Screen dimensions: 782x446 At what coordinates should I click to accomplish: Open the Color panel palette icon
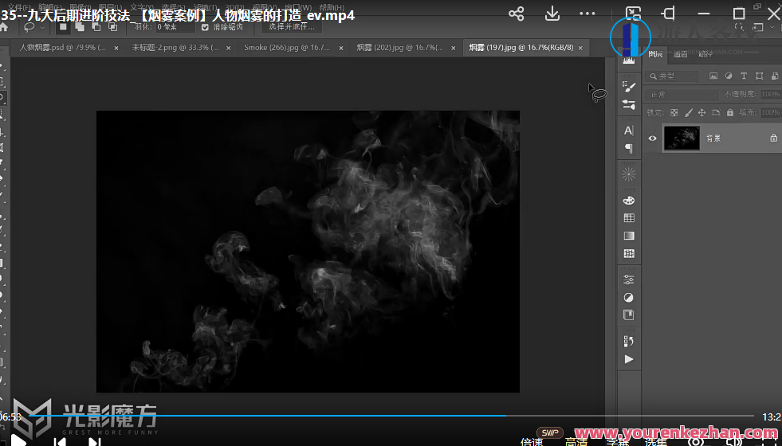pos(629,201)
